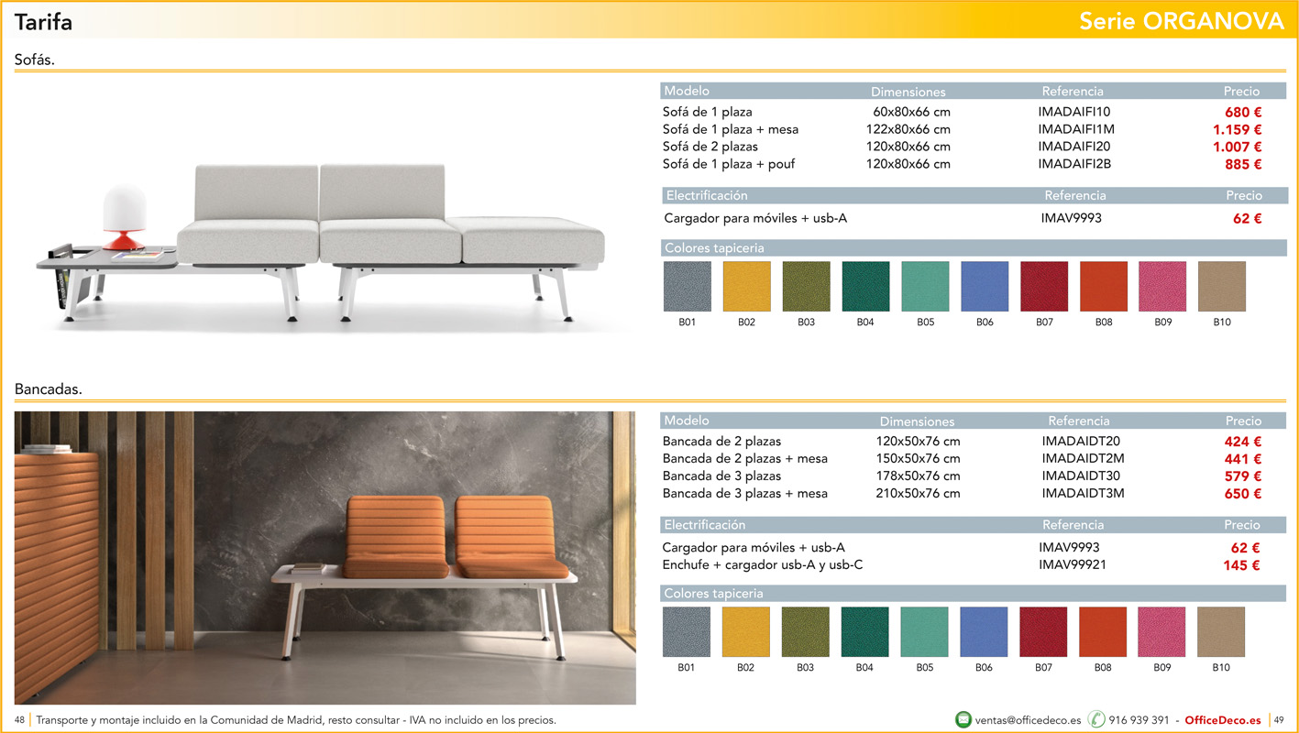Click the 650 € price
1299x733 pixels.
tap(1243, 494)
